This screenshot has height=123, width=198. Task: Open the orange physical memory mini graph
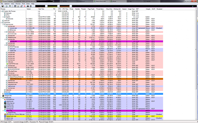click(x=65, y=6)
